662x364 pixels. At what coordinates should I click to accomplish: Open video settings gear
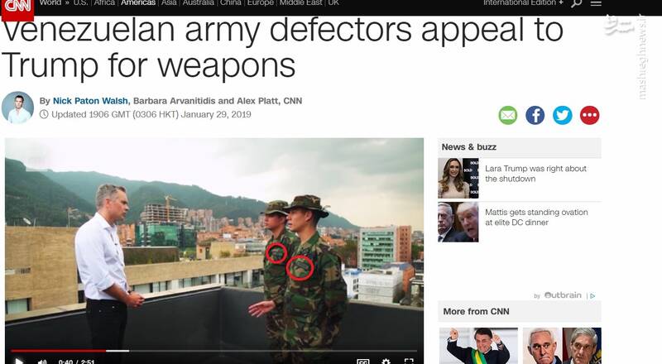tap(386, 362)
